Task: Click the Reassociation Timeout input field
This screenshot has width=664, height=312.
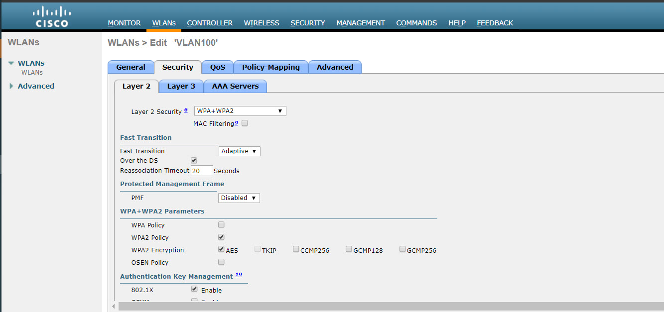Action: (x=201, y=170)
